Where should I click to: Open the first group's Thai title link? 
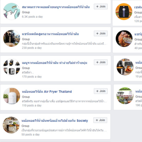56,7
